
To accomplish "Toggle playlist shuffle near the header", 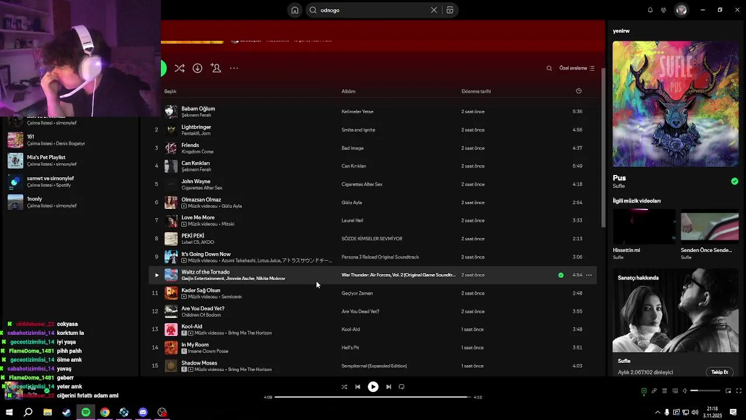I will click(x=180, y=68).
